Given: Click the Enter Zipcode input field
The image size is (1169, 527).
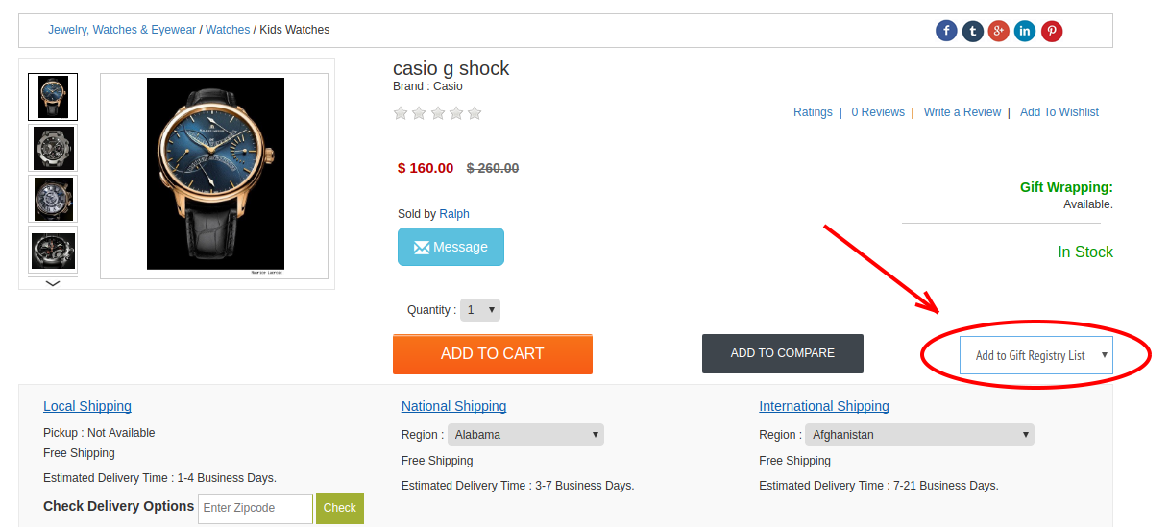Looking at the screenshot, I should coord(256,509).
